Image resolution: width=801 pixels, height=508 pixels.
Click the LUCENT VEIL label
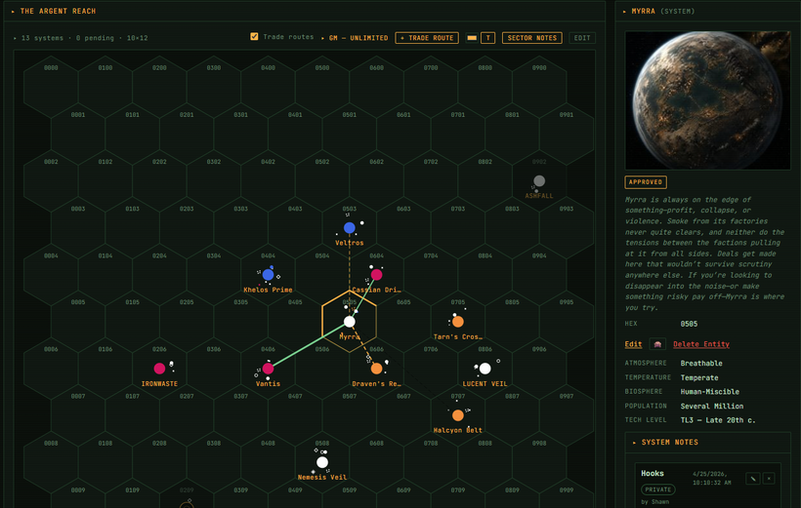tap(485, 383)
